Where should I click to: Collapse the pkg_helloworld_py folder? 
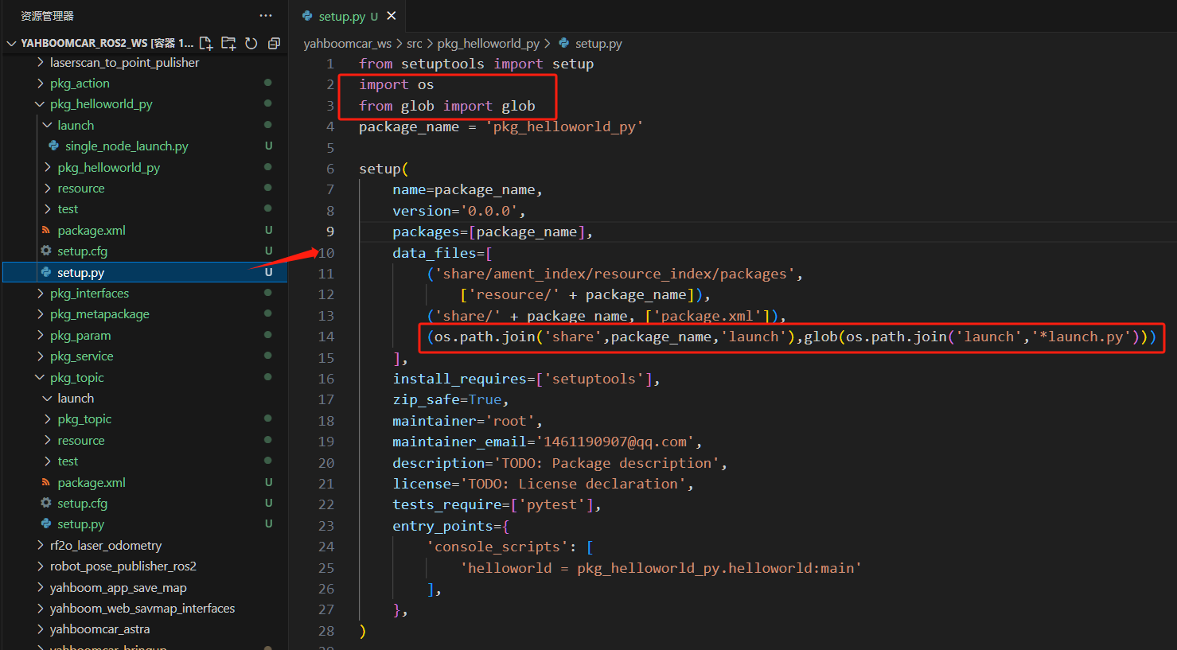click(100, 104)
